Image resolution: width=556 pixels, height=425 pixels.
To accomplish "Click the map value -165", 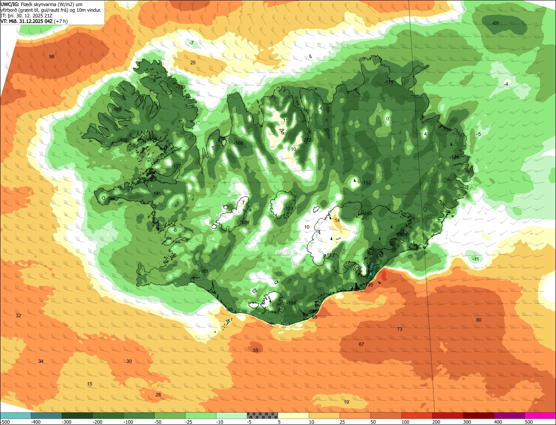I will (x=117, y=110).
